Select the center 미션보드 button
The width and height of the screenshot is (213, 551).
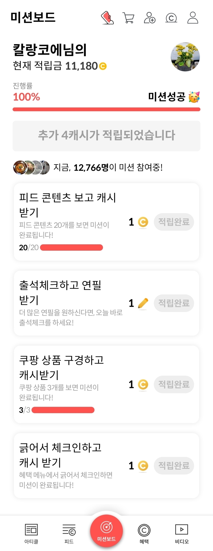click(x=106, y=531)
